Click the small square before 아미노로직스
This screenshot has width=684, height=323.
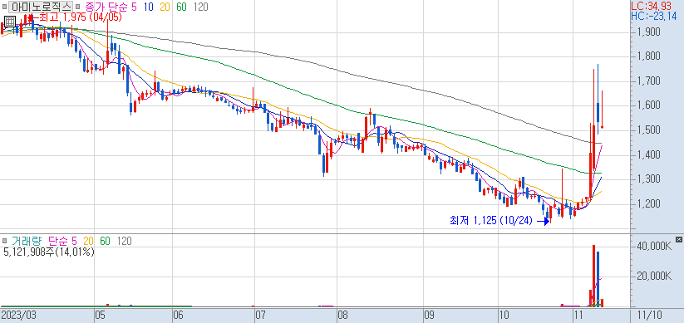tap(4, 7)
